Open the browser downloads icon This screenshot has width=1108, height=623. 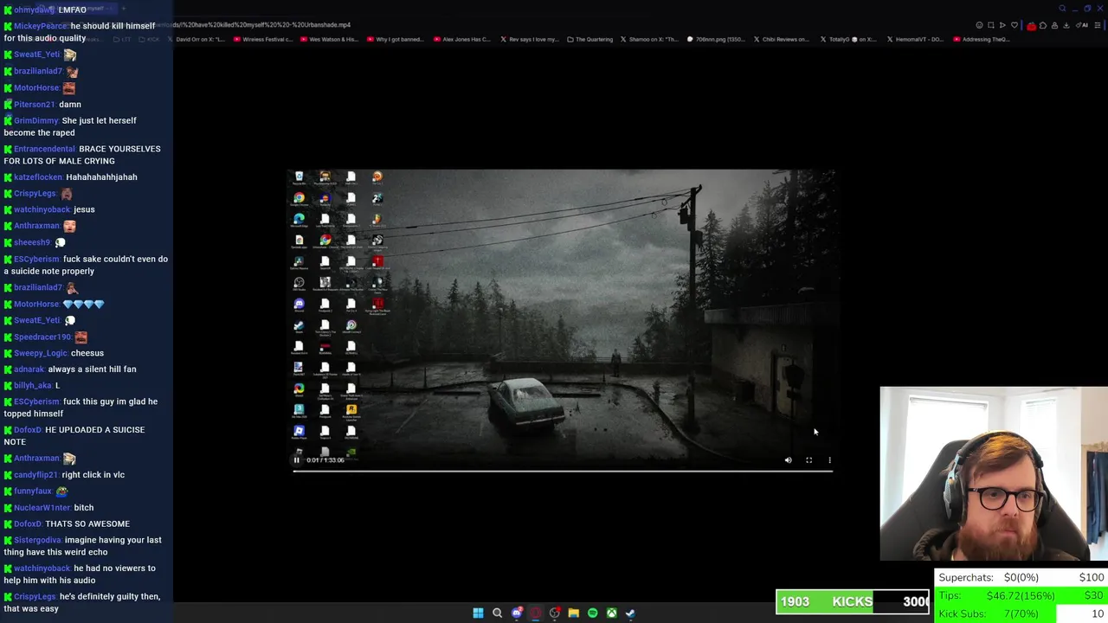pos(1066,25)
